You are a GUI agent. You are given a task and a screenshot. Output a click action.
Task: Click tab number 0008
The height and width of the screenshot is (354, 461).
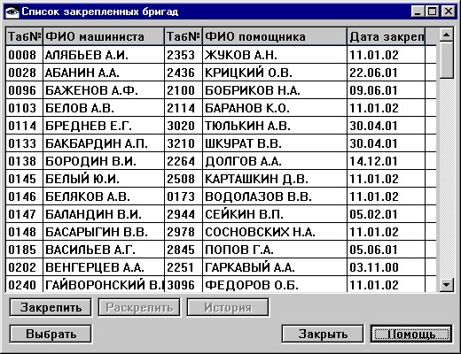[x=22, y=55]
